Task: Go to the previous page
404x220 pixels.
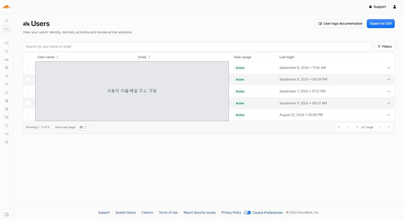Action: click(348, 127)
